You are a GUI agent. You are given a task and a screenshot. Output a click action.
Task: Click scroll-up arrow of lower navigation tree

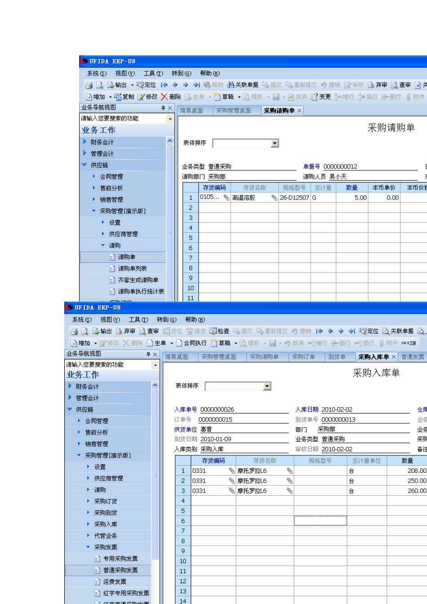tap(155, 385)
